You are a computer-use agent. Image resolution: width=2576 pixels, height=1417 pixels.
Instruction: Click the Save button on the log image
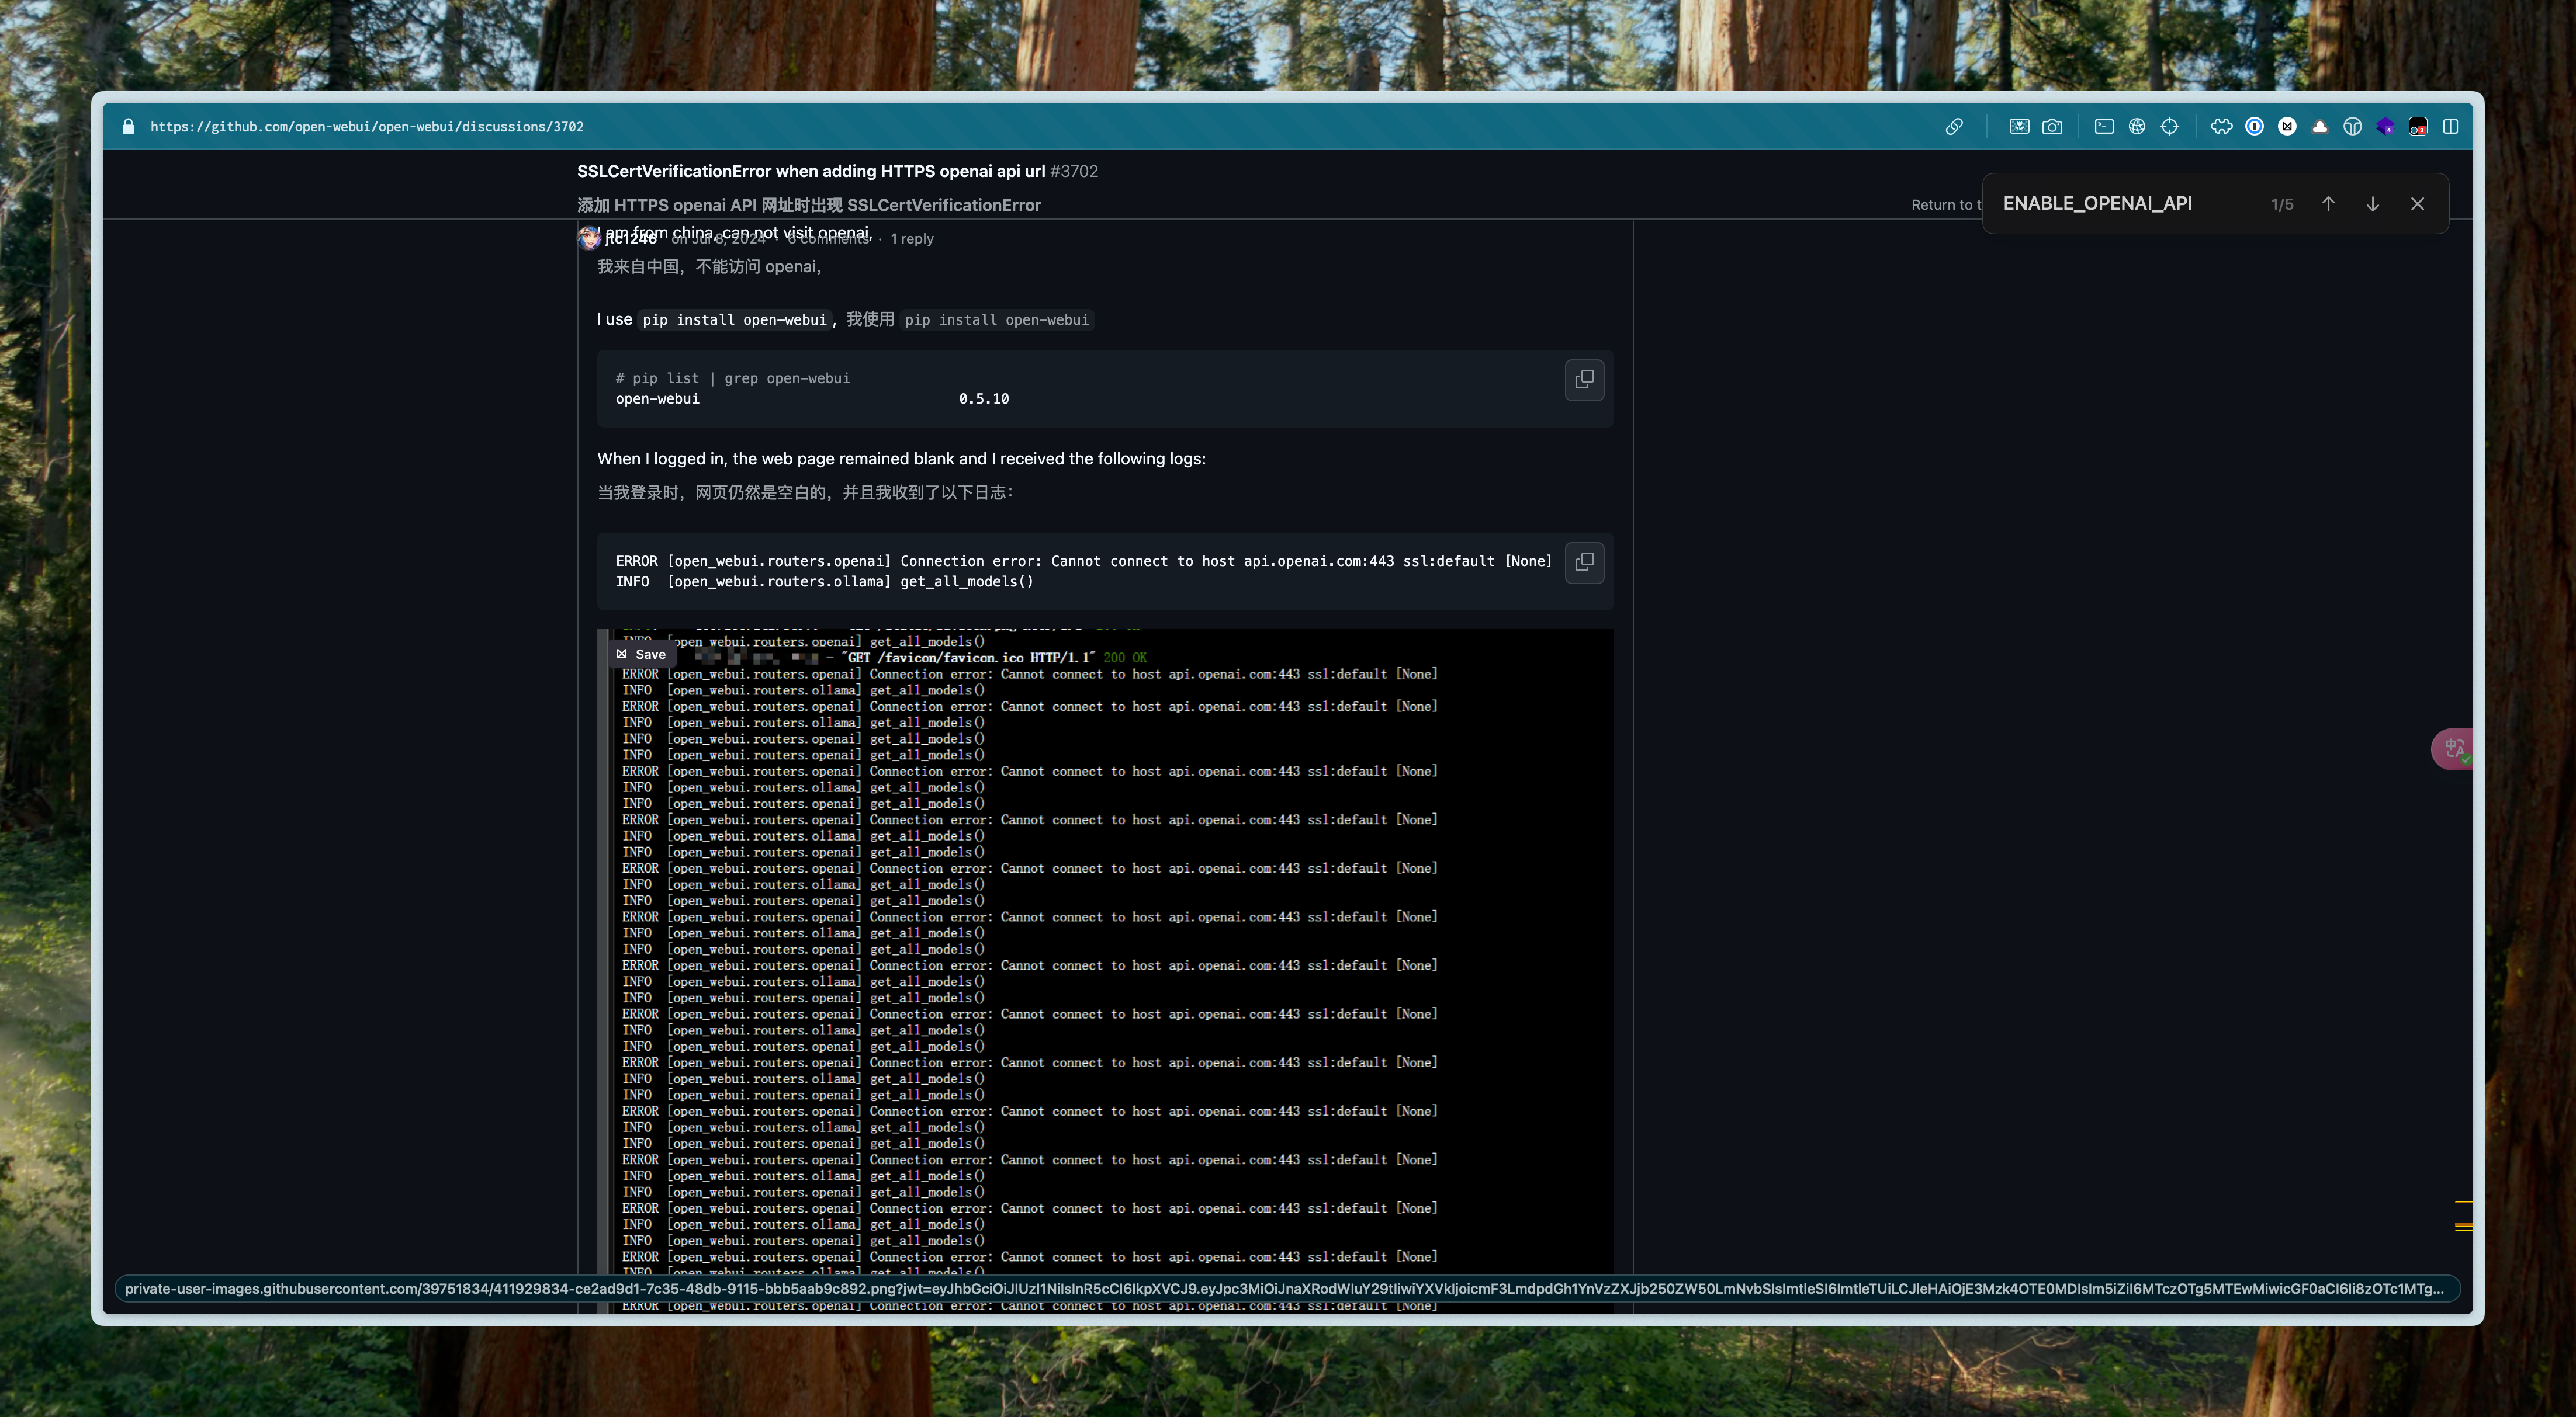coord(641,655)
